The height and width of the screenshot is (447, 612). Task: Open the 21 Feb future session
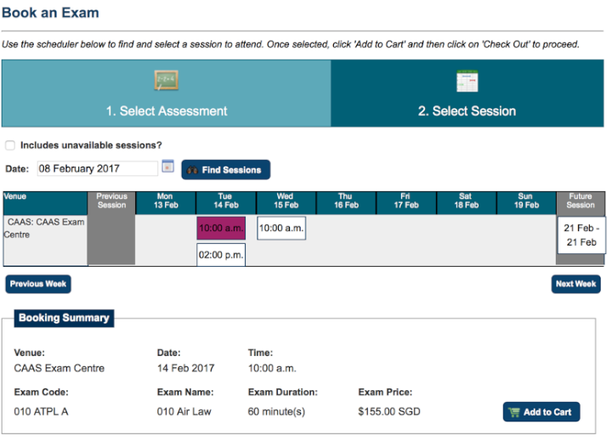[x=581, y=235]
